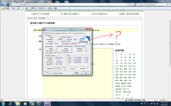Open first Internet Explorer taskbar icon
The width and height of the screenshot is (171, 106).
10,104
